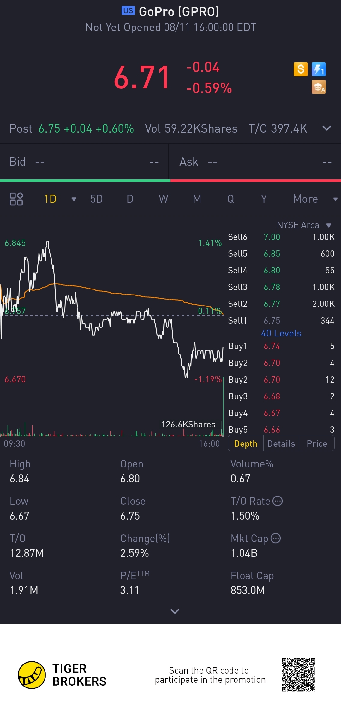Tap the Open 6.80 value

click(130, 479)
